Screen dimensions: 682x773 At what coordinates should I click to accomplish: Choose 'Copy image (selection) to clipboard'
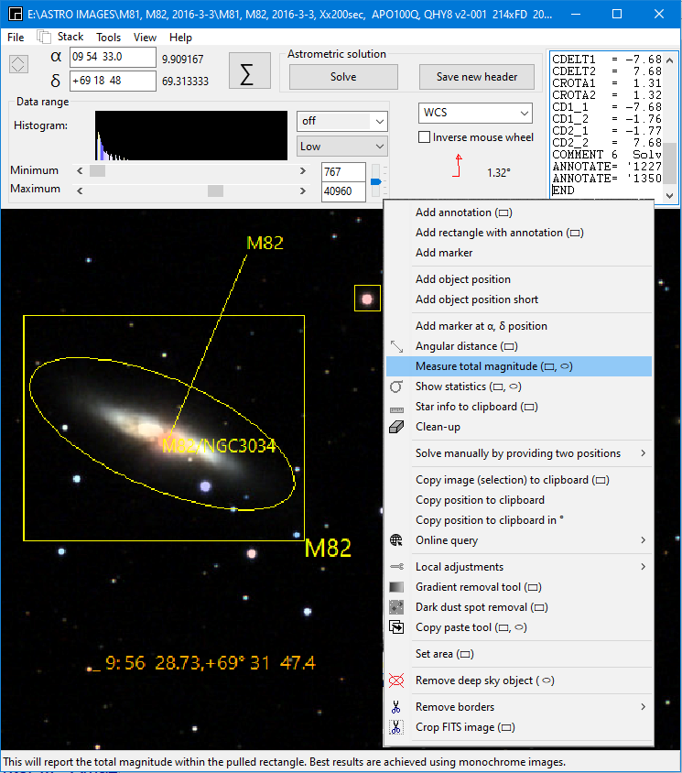tap(519, 480)
